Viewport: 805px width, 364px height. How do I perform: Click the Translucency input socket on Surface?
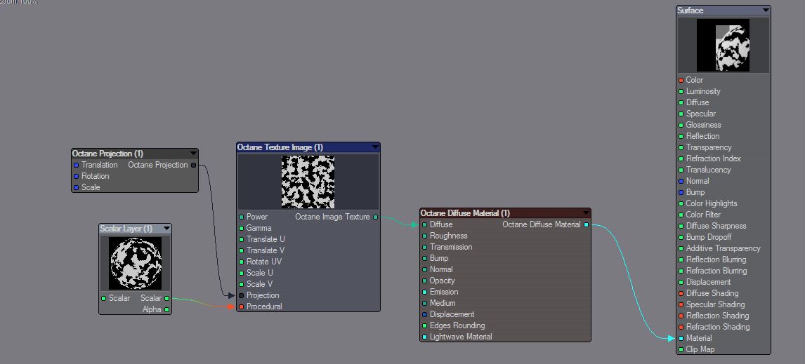pyautogui.click(x=681, y=170)
